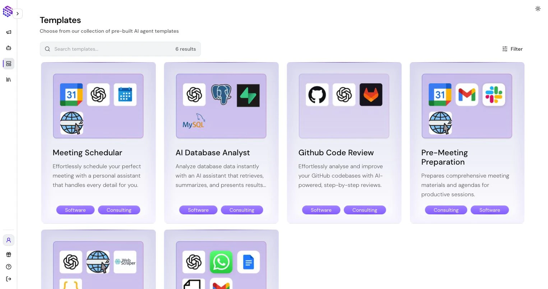
Task: Click Google Calendar icon in Pre-Meeting Preparation card
Action: [x=440, y=95]
